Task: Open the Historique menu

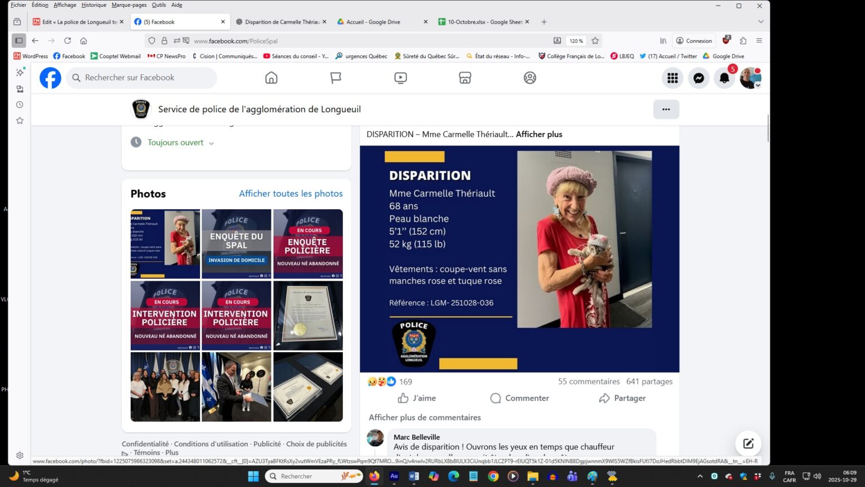Action: [x=93, y=5]
